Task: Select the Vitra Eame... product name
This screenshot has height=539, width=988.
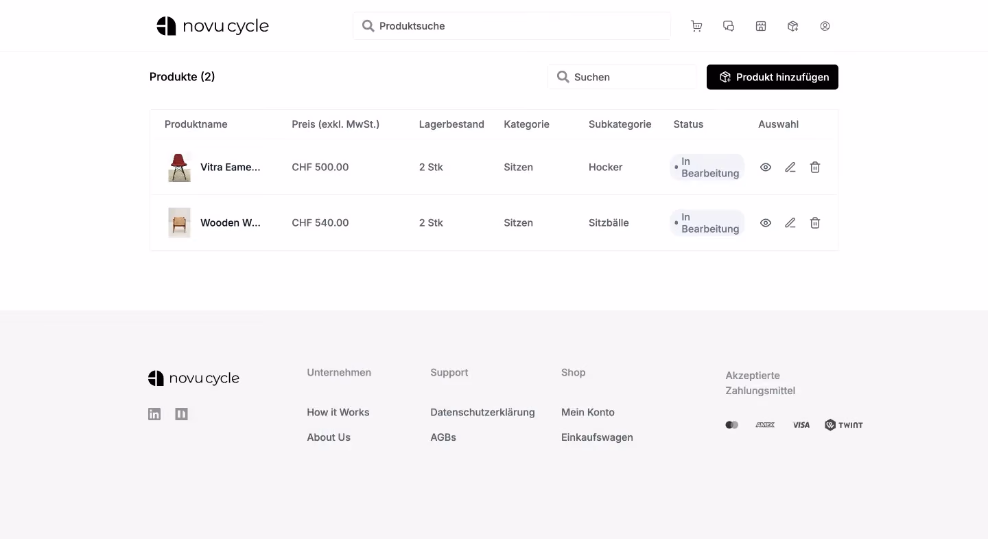Action: (x=231, y=167)
